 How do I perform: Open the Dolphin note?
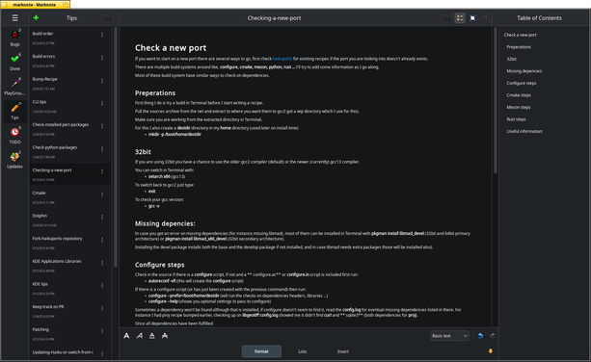(x=69, y=220)
